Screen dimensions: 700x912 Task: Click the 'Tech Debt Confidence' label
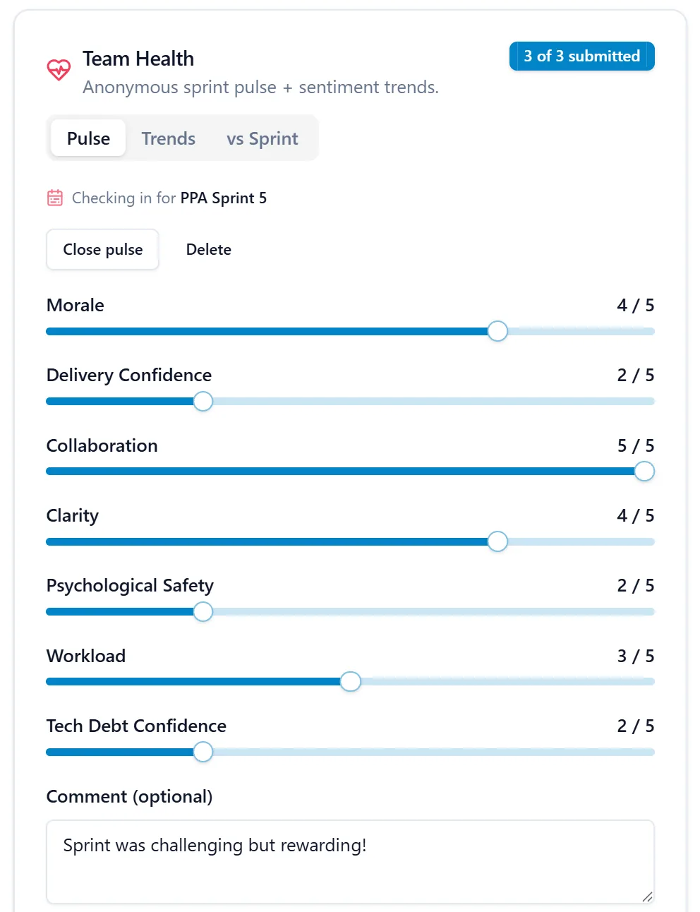point(136,726)
